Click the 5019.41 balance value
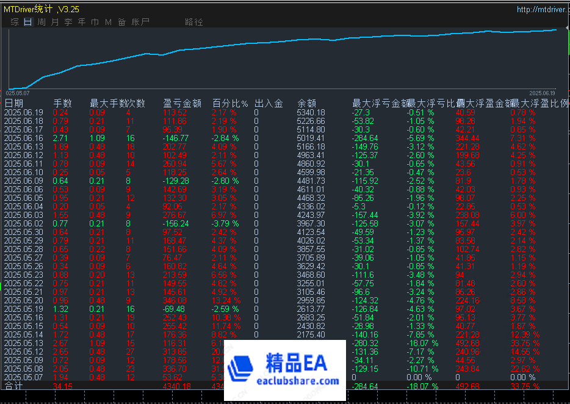 [311, 138]
